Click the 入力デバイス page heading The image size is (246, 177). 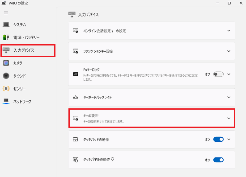coord(89,15)
